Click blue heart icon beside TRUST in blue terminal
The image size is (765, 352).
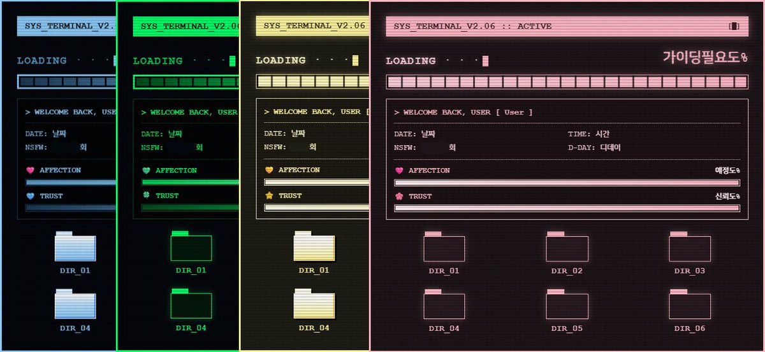(30, 196)
